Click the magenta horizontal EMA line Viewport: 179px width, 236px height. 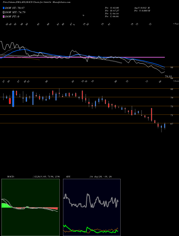click(x=82, y=57)
